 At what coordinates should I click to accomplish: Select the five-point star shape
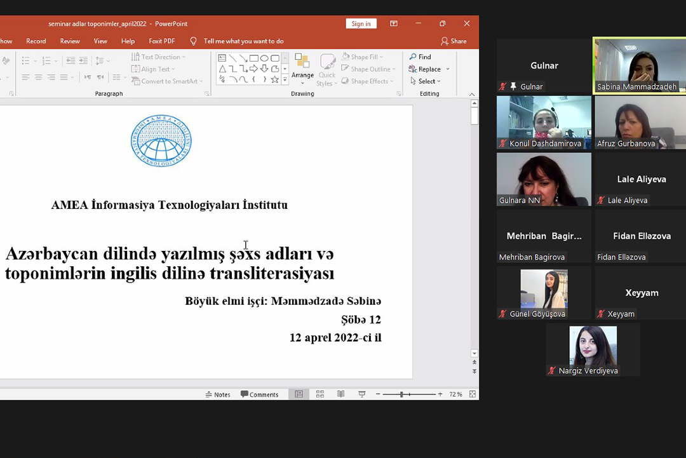[275, 79]
